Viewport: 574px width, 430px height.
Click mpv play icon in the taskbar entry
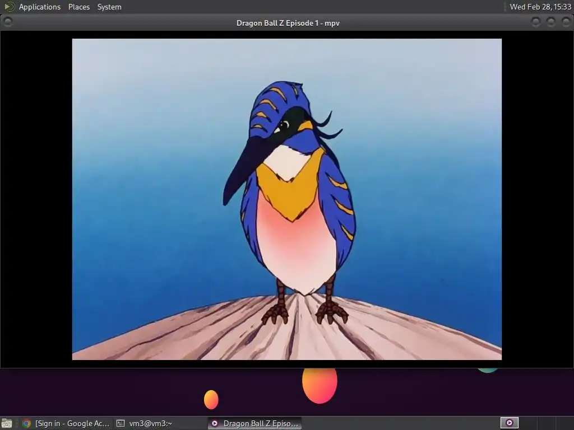[215, 423]
